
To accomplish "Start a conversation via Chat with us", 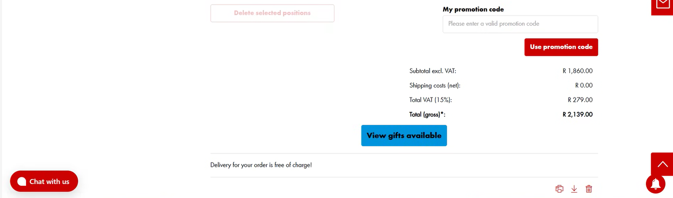I will click(x=44, y=181).
